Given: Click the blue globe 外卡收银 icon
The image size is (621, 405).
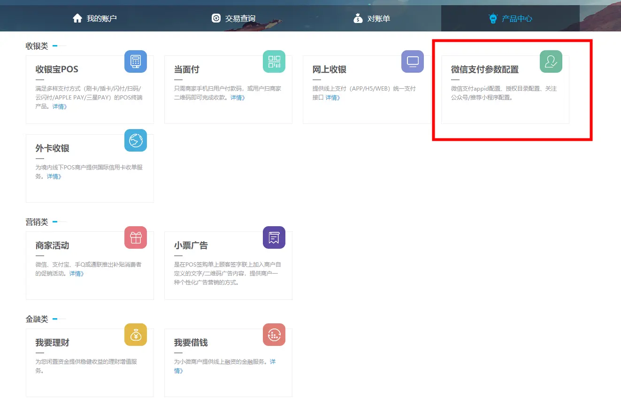Looking at the screenshot, I should 136,140.
